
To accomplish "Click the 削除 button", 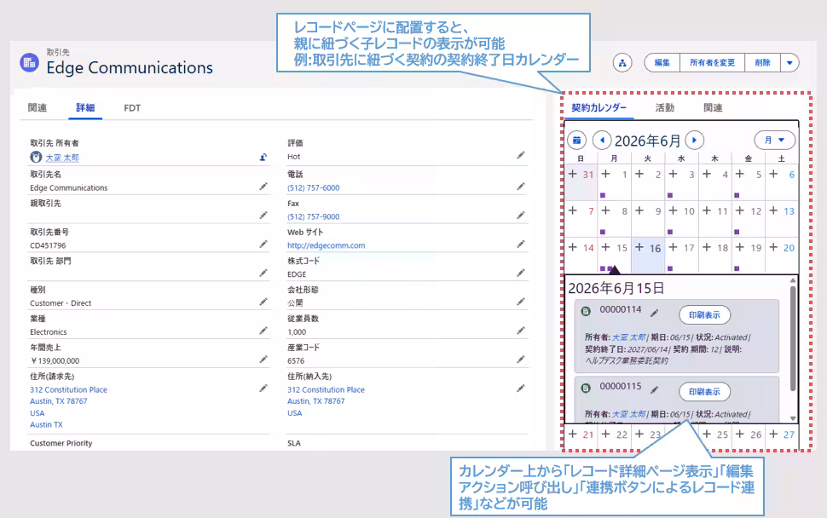I will click(762, 63).
